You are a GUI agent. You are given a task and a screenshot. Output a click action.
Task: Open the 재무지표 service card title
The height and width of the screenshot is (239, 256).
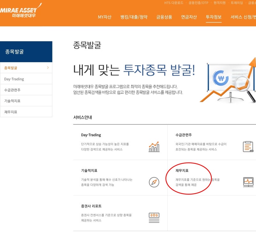[182, 170]
